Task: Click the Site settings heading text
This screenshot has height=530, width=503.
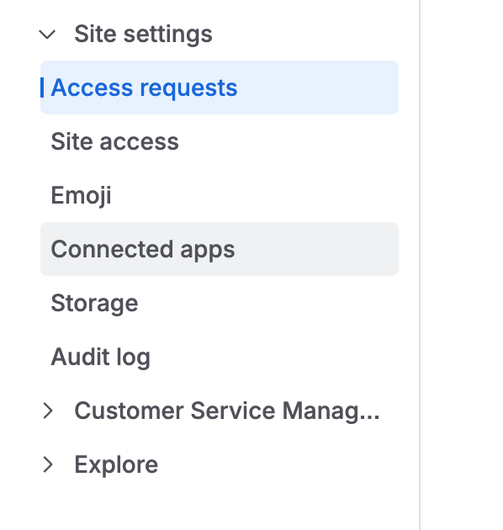Action: tap(143, 34)
